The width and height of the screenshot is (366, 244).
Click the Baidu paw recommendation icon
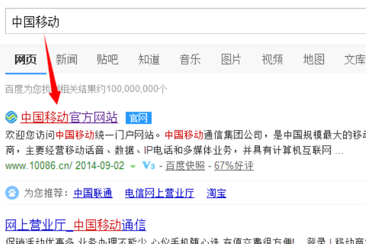pos(12,193)
